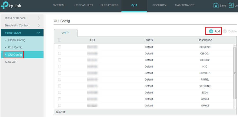Select the H3C row checkbox

(x=59, y=67)
